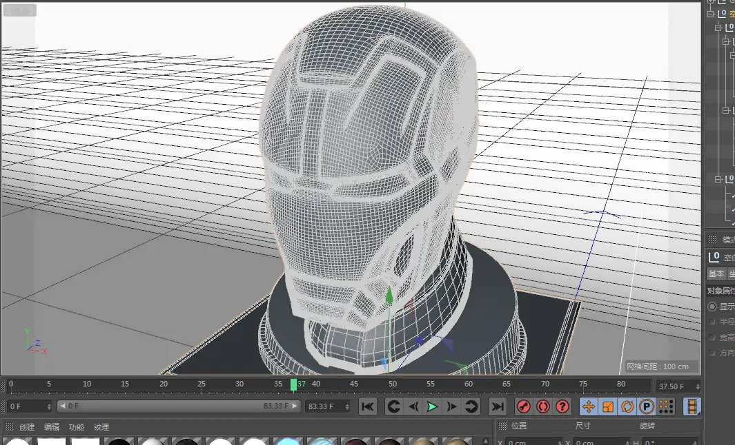The width and height of the screenshot is (735, 445).
Task: Jump to the end of the animation
Action: tap(498, 406)
